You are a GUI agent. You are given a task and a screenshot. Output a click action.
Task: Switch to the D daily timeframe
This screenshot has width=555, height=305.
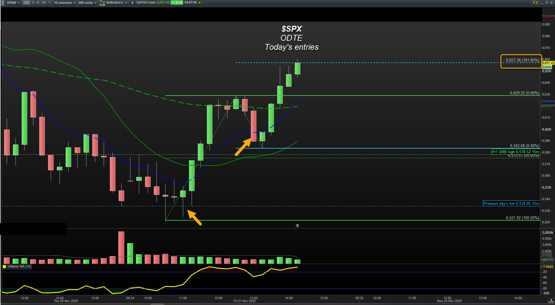(x=33, y=3)
